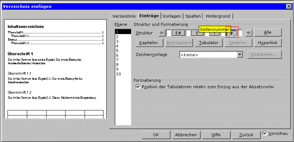Click italic Überschrift 1.2 heading in preview

(x=19, y=93)
